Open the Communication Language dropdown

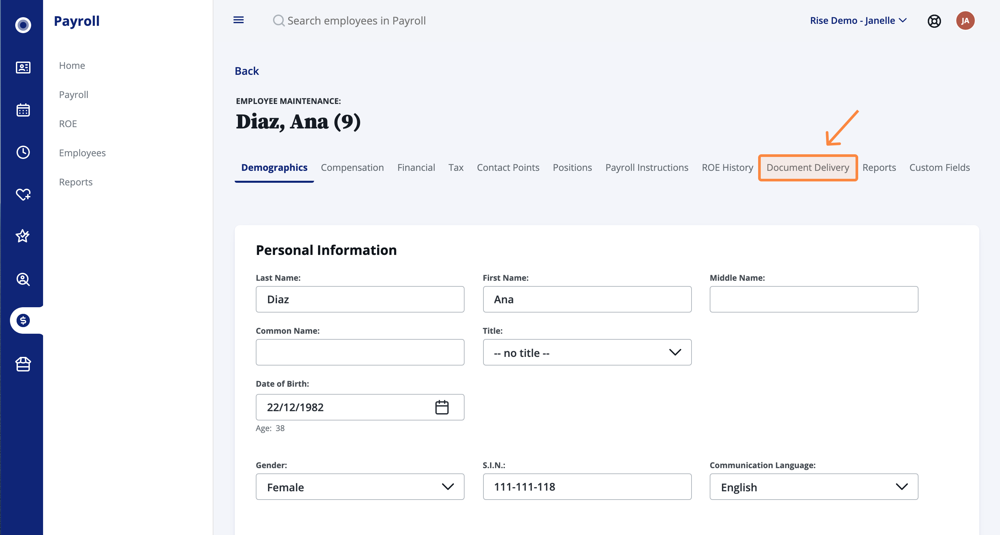814,487
